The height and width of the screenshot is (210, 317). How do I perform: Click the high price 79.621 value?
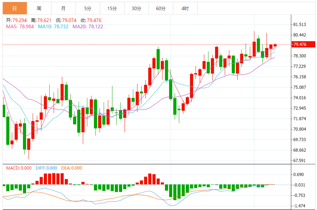point(44,20)
